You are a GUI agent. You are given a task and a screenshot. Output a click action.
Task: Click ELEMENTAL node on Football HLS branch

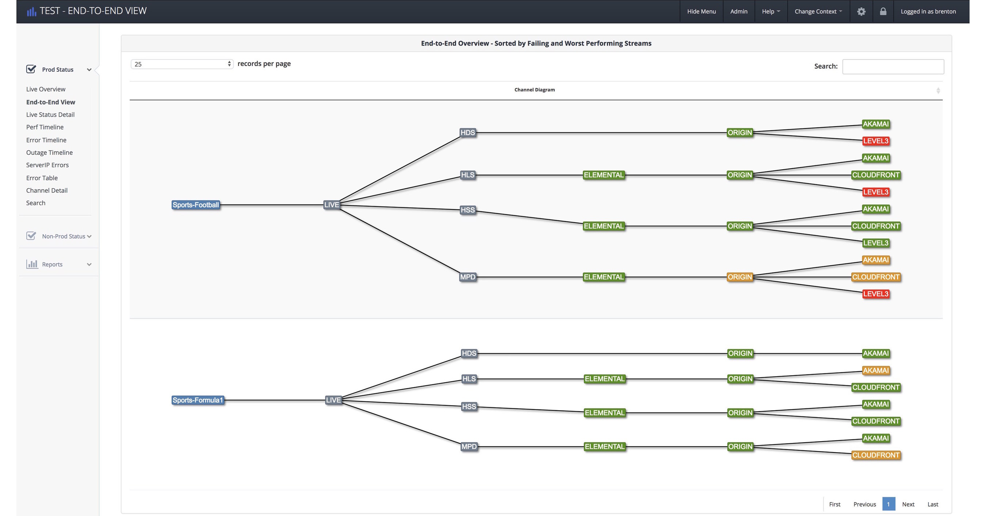[x=604, y=175]
